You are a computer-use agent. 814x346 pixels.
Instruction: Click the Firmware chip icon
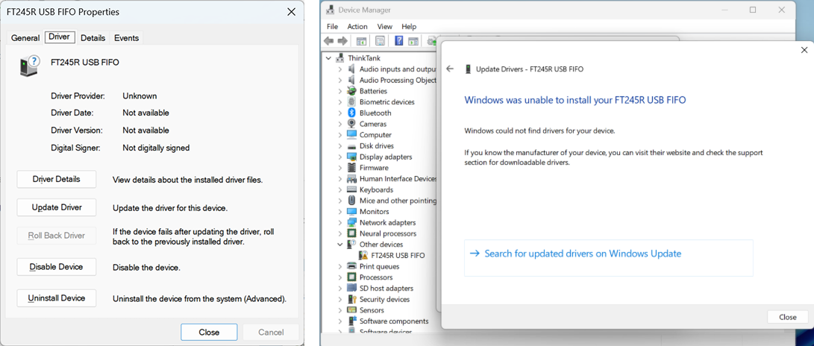pos(351,168)
